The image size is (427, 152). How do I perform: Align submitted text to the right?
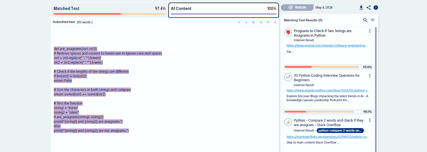coord(261,22)
